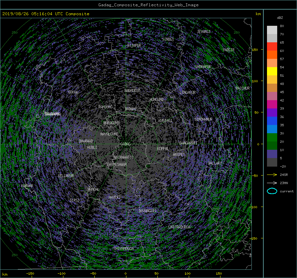Viewport: 297px width, 278px height.
Task: Select the red 65 dBZ color swatch
Action: click(272, 46)
